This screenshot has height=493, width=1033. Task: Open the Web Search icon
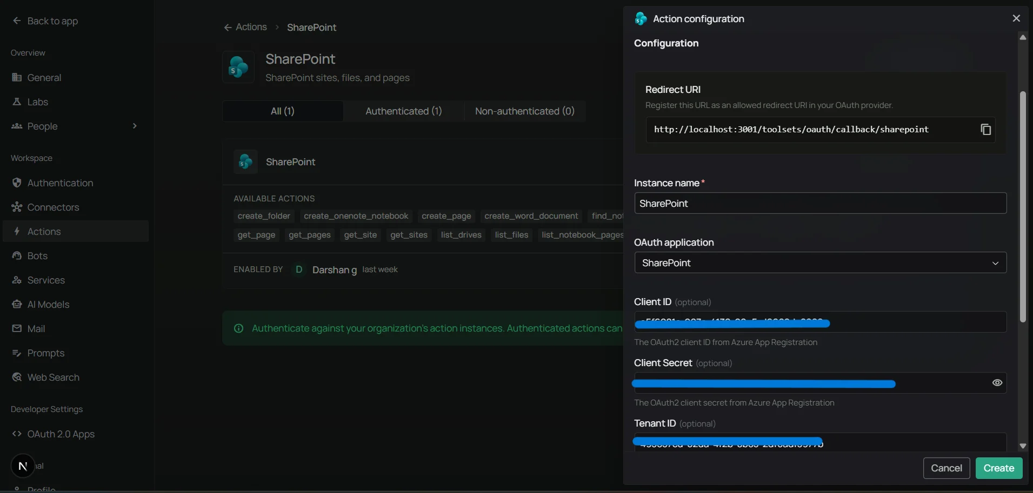(x=17, y=377)
